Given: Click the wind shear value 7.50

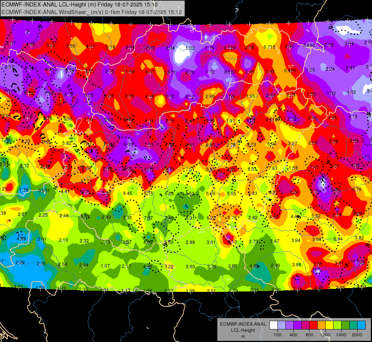Looking at the screenshot, I should click(49, 93).
